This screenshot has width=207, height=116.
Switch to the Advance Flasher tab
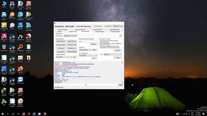coord(100,32)
